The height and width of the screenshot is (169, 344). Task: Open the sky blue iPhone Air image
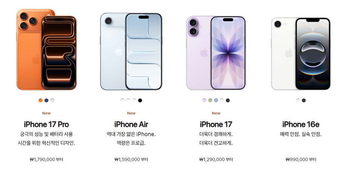[x=131, y=52]
